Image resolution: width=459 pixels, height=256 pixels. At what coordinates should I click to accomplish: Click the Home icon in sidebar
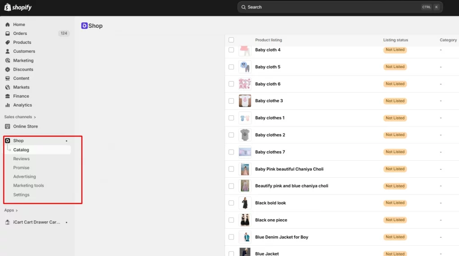tap(8, 25)
